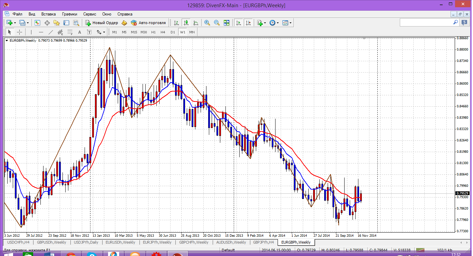The width and height of the screenshot is (473, 256).
Task: Select the Fibonacci retracement tool
Action: pos(70,32)
